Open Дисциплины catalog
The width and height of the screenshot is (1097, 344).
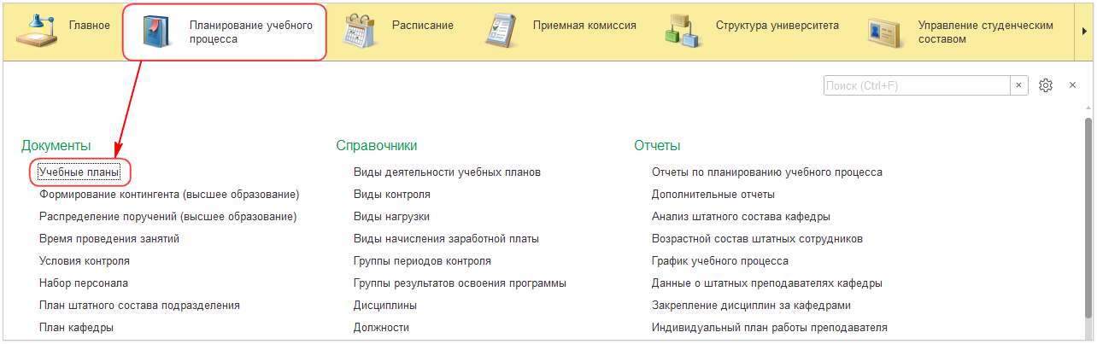coord(385,306)
